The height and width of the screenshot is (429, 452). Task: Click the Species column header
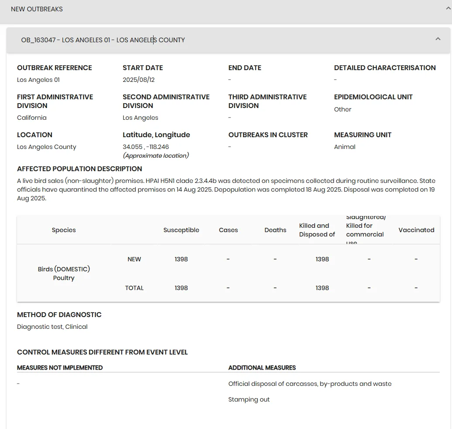point(64,230)
